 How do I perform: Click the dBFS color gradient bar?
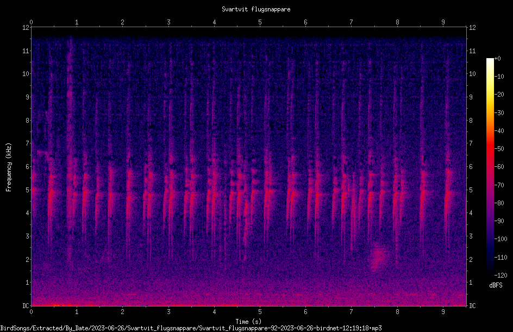[x=490, y=167]
